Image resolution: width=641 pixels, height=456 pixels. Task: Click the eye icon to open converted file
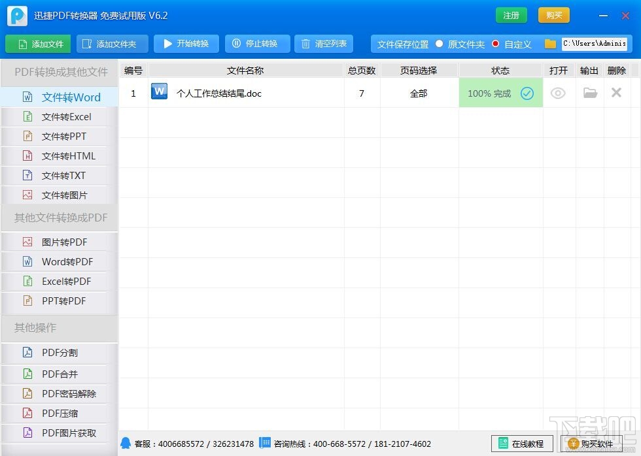[558, 93]
